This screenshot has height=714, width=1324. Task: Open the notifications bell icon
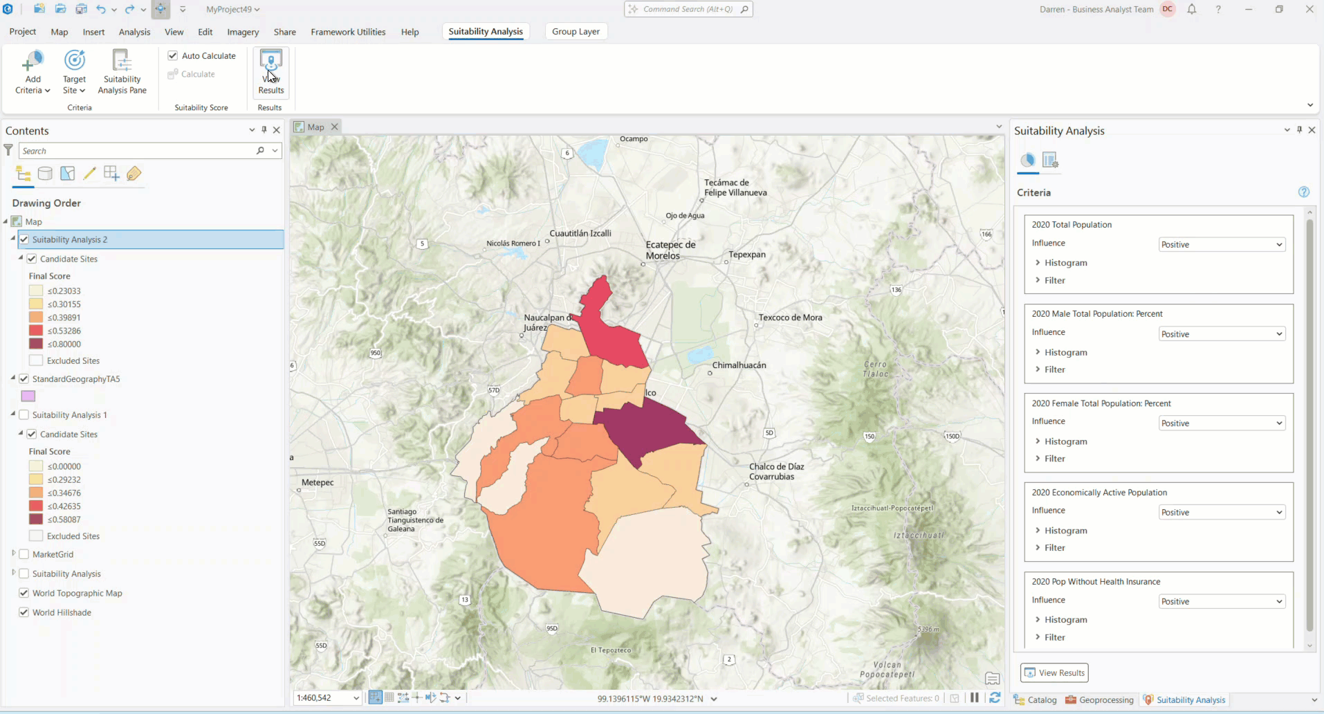pos(1191,10)
